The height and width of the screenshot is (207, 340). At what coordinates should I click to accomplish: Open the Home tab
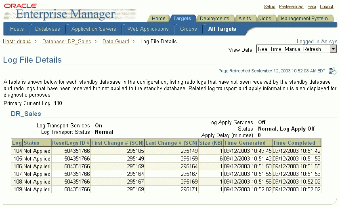[159, 19]
